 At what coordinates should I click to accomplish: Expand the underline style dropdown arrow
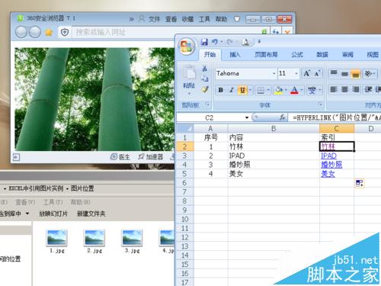250,90
